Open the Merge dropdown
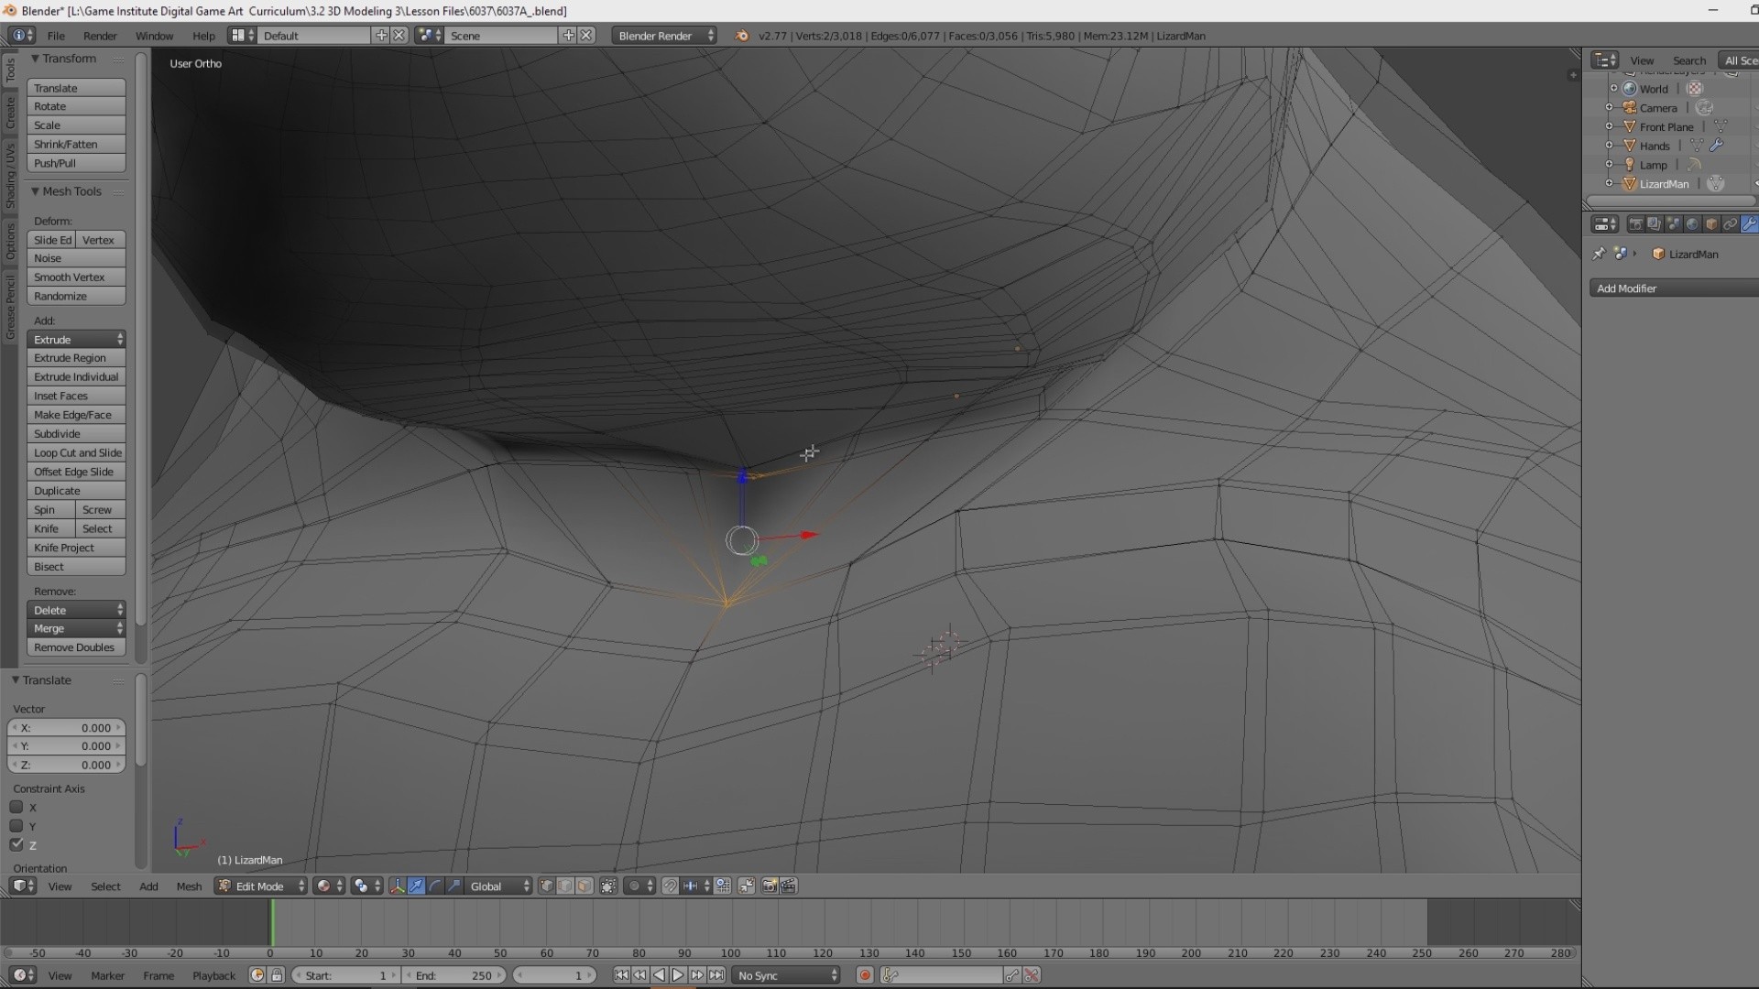Viewport: 1759px width, 989px height. 76,628
